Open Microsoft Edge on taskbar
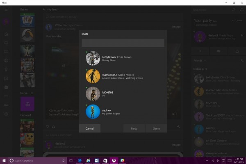The height and width of the screenshot is (164, 246). (x=80, y=161)
